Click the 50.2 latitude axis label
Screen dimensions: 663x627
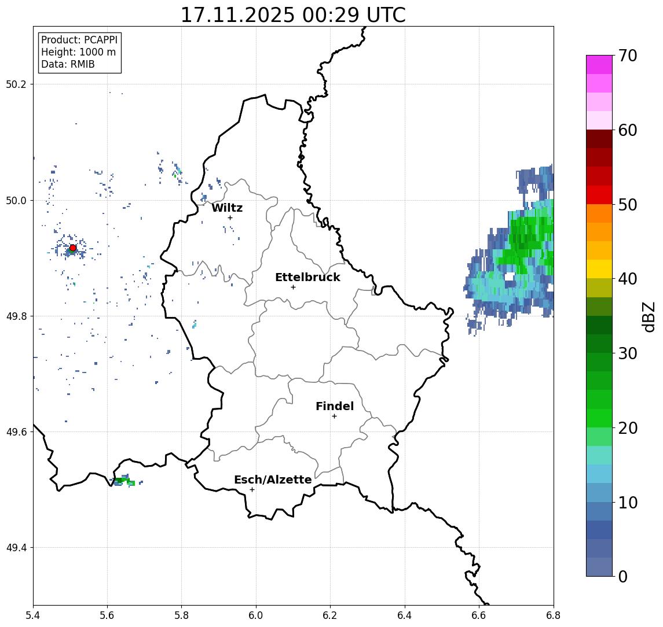16,84
